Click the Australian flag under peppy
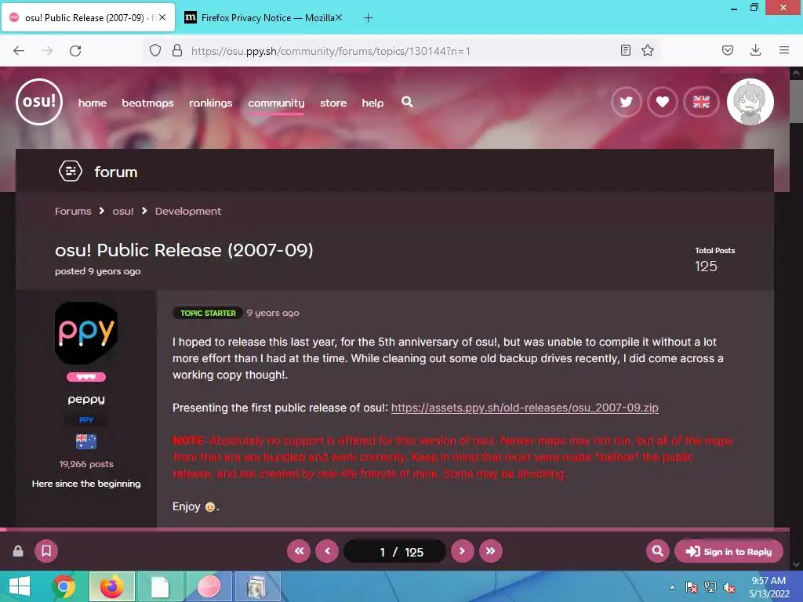This screenshot has width=803, height=602. coord(86,441)
